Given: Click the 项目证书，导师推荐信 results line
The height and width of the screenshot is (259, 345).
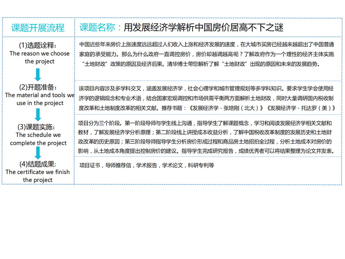Looking at the screenshot, I should click(147, 165).
